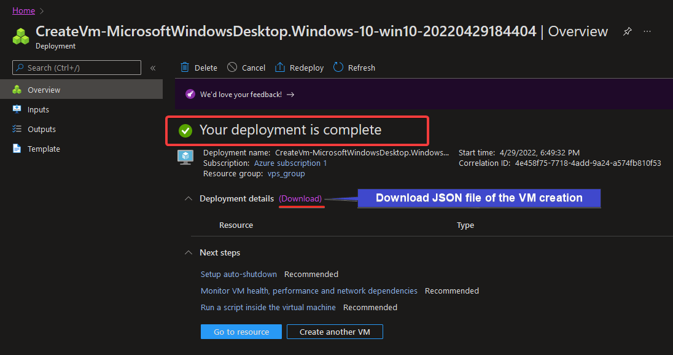Click the Redeploy upload-arrow icon

point(280,68)
